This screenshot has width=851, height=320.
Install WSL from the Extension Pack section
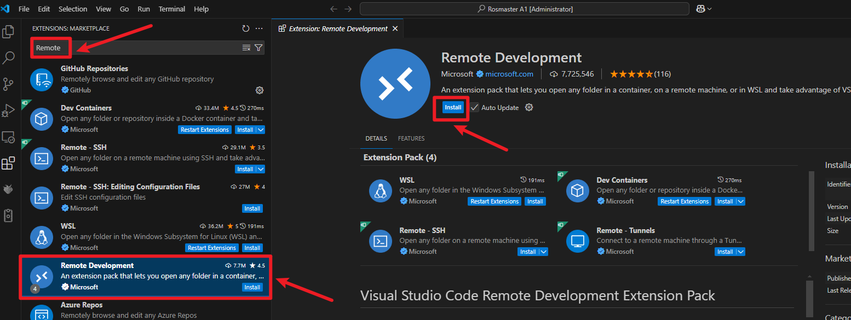coord(535,201)
